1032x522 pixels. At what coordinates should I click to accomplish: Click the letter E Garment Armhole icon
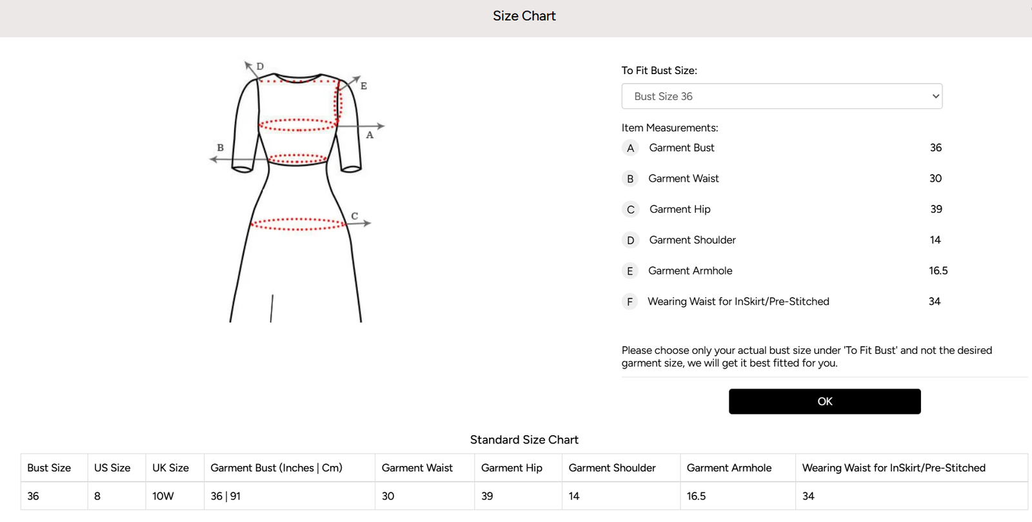point(630,271)
